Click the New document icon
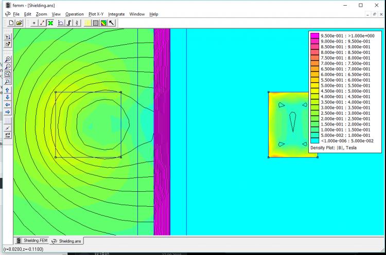 pyautogui.click(x=11, y=23)
